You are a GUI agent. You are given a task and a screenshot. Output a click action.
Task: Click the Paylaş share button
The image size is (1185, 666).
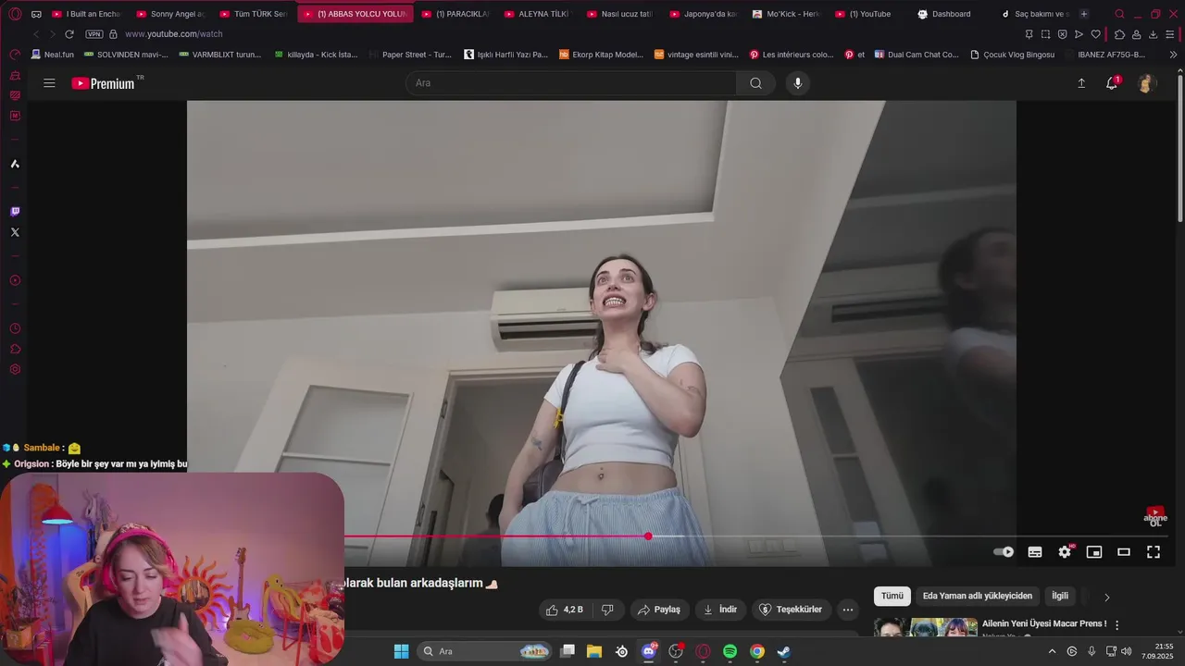pos(659,610)
